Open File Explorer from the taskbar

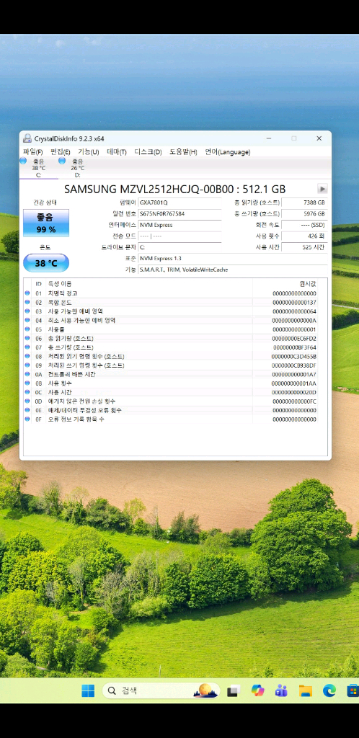tap(306, 690)
